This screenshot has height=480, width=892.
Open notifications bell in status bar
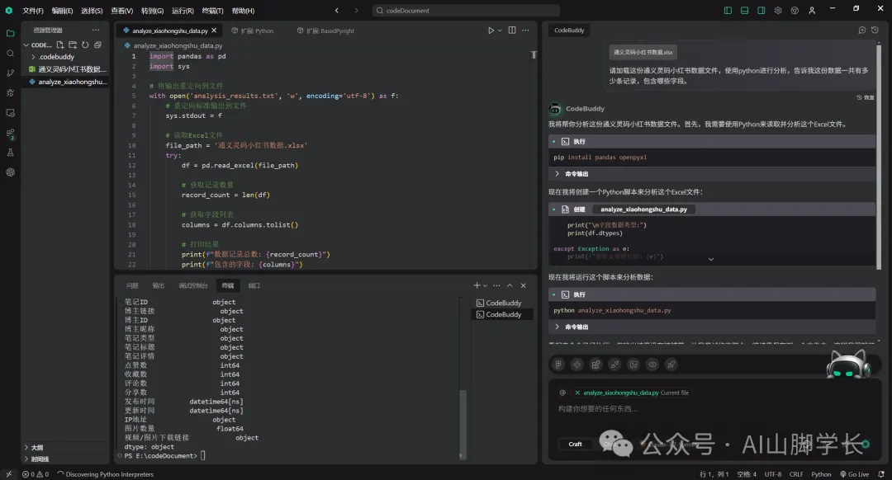coord(881,474)
